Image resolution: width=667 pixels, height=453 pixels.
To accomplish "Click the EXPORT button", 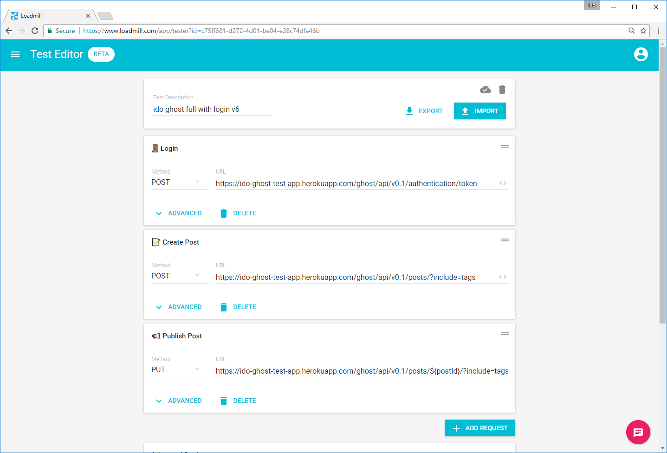I will (x=424, y=111).
